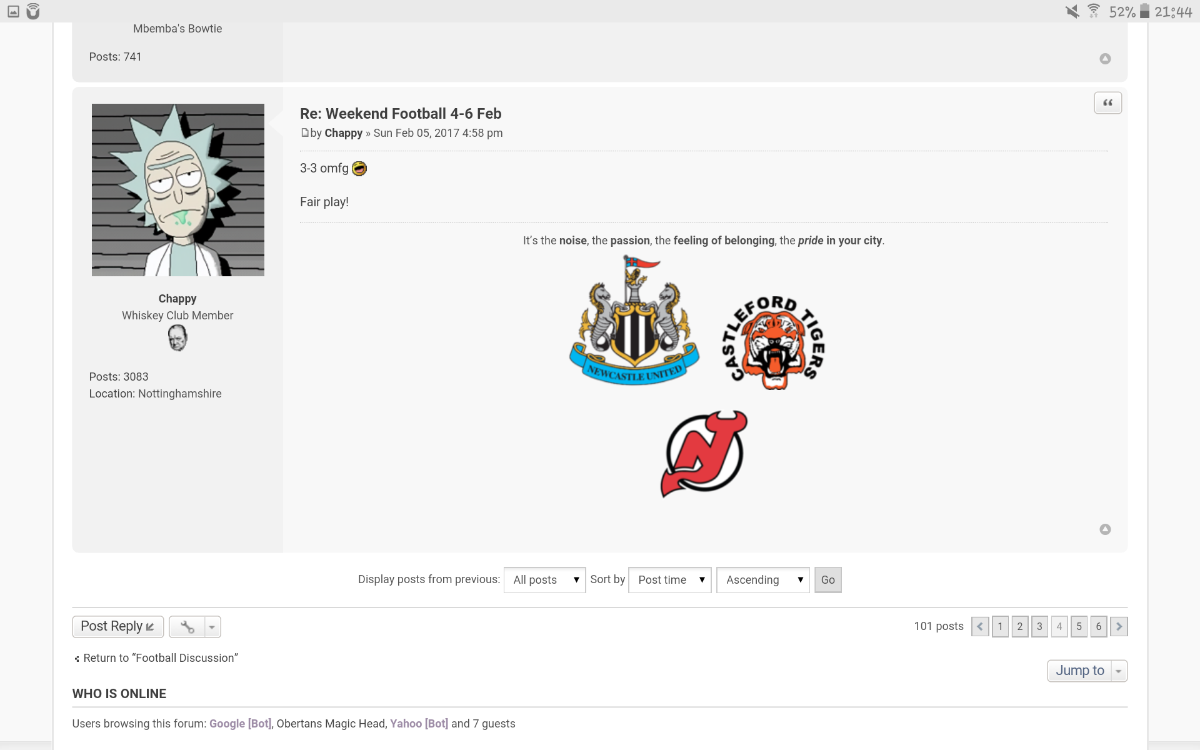
Task: Click author name Chappy in post header
Action: click(343, 133)
